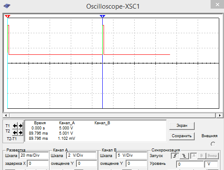
Task: Move cursor T1 right with arrow
Action: point(21,126)
